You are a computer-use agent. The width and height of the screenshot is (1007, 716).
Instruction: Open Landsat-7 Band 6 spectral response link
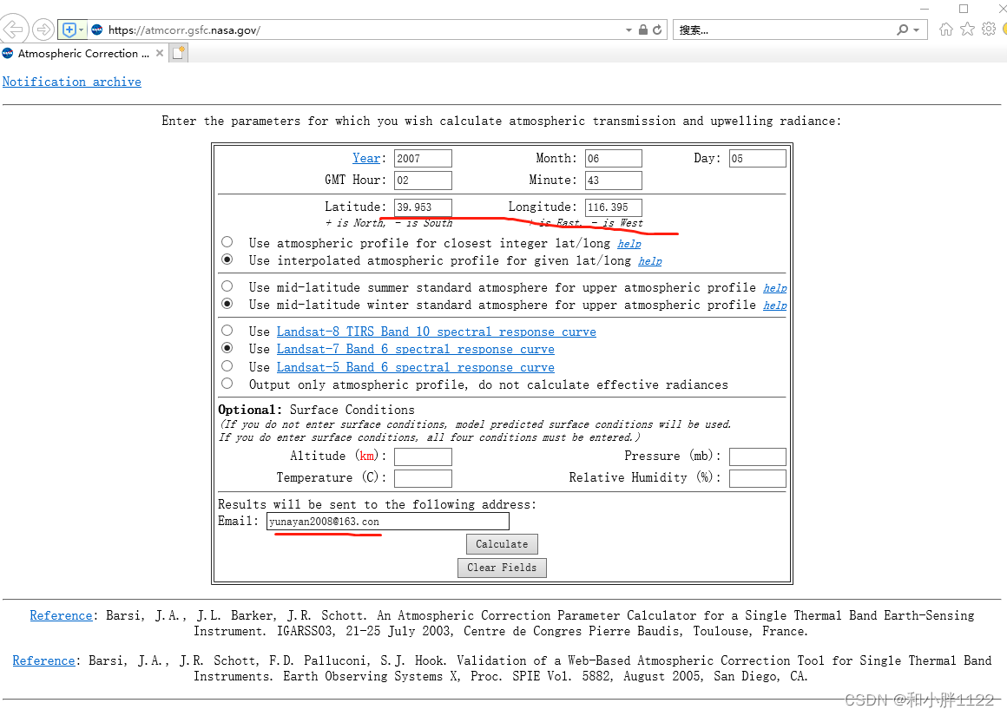tap(416, 350)
